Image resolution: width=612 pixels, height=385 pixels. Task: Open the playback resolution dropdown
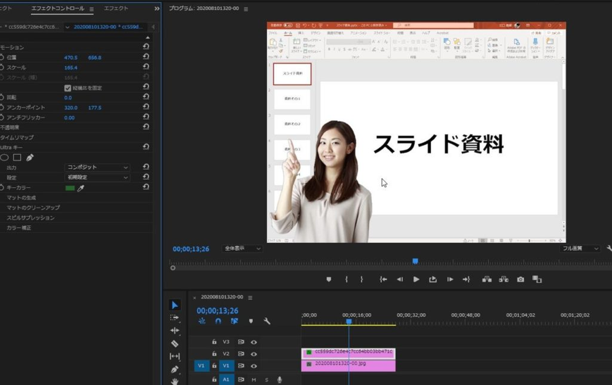click(x=580, y=248)
